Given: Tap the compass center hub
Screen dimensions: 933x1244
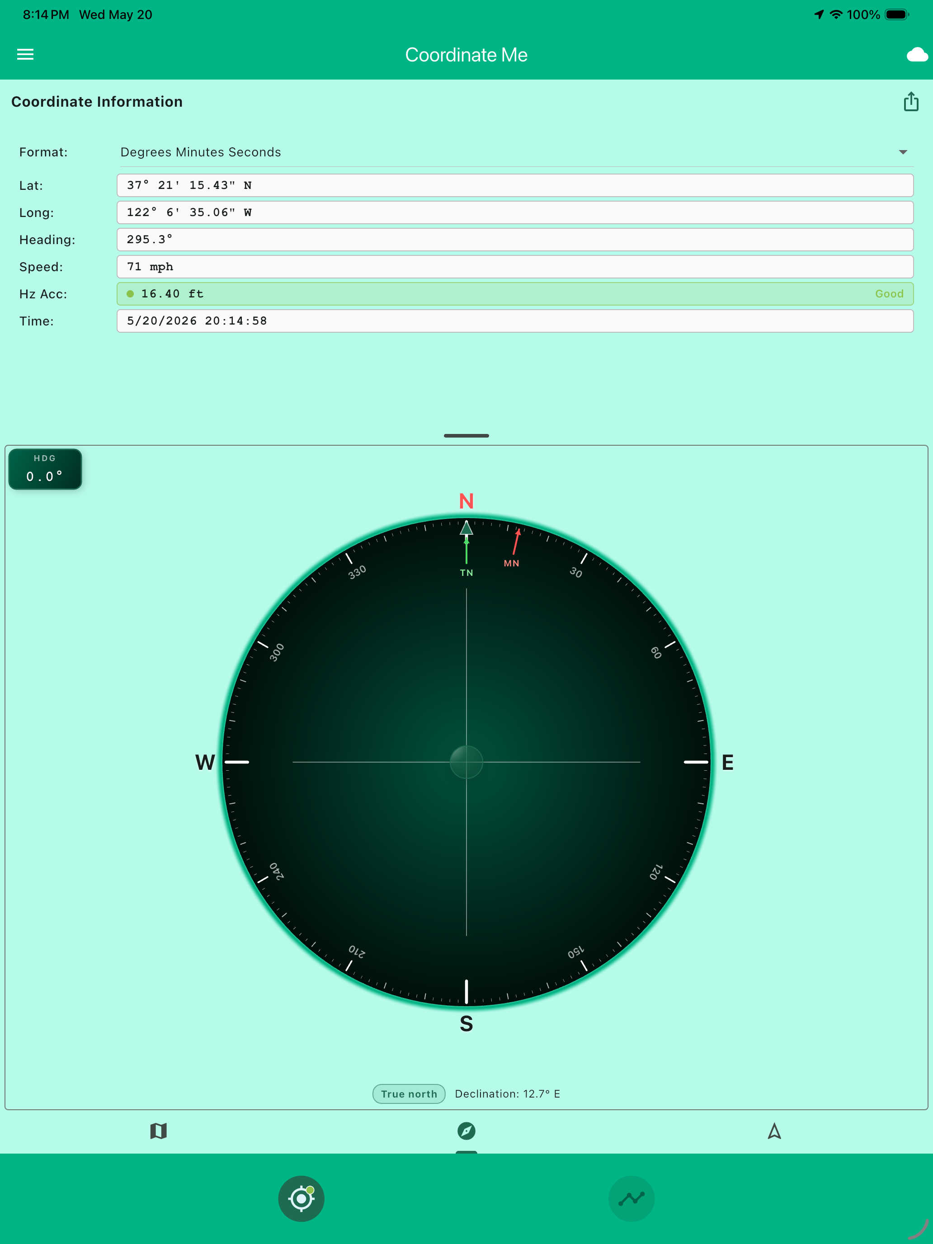Looking at the screenshot, I should [466, 762].
